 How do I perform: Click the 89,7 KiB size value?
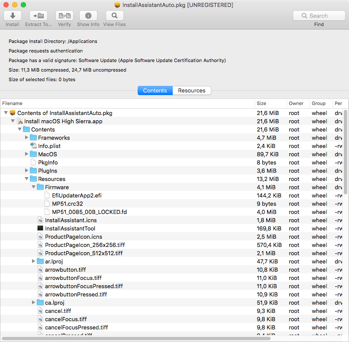[x=267, y=154]
